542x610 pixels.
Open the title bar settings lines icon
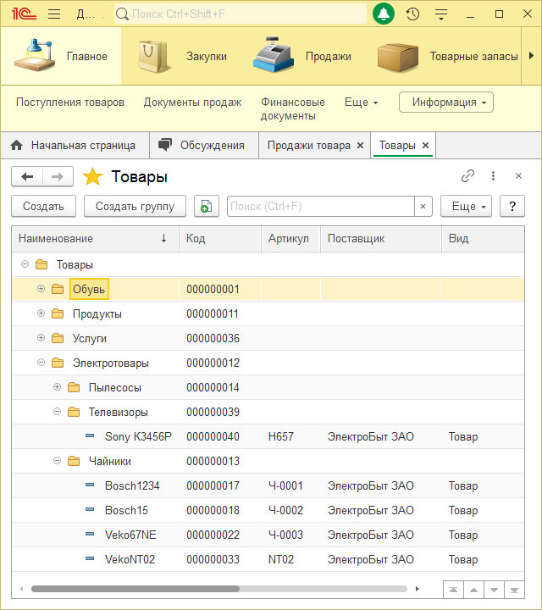[x=441, y=14]
